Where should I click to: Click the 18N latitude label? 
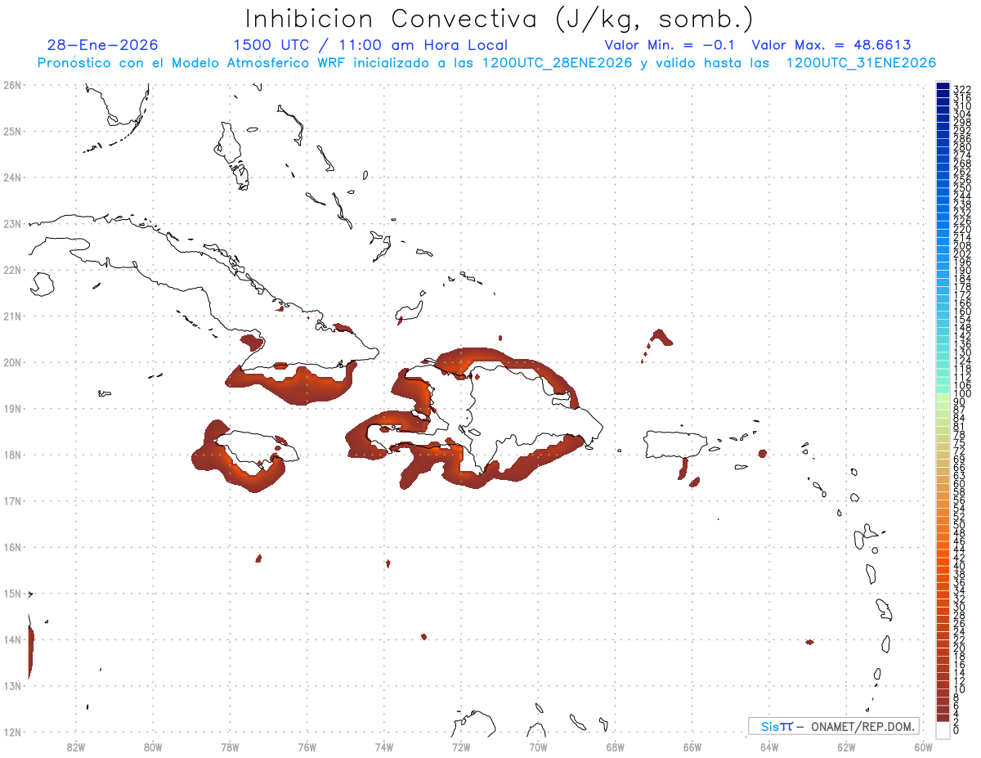point(11,455)
